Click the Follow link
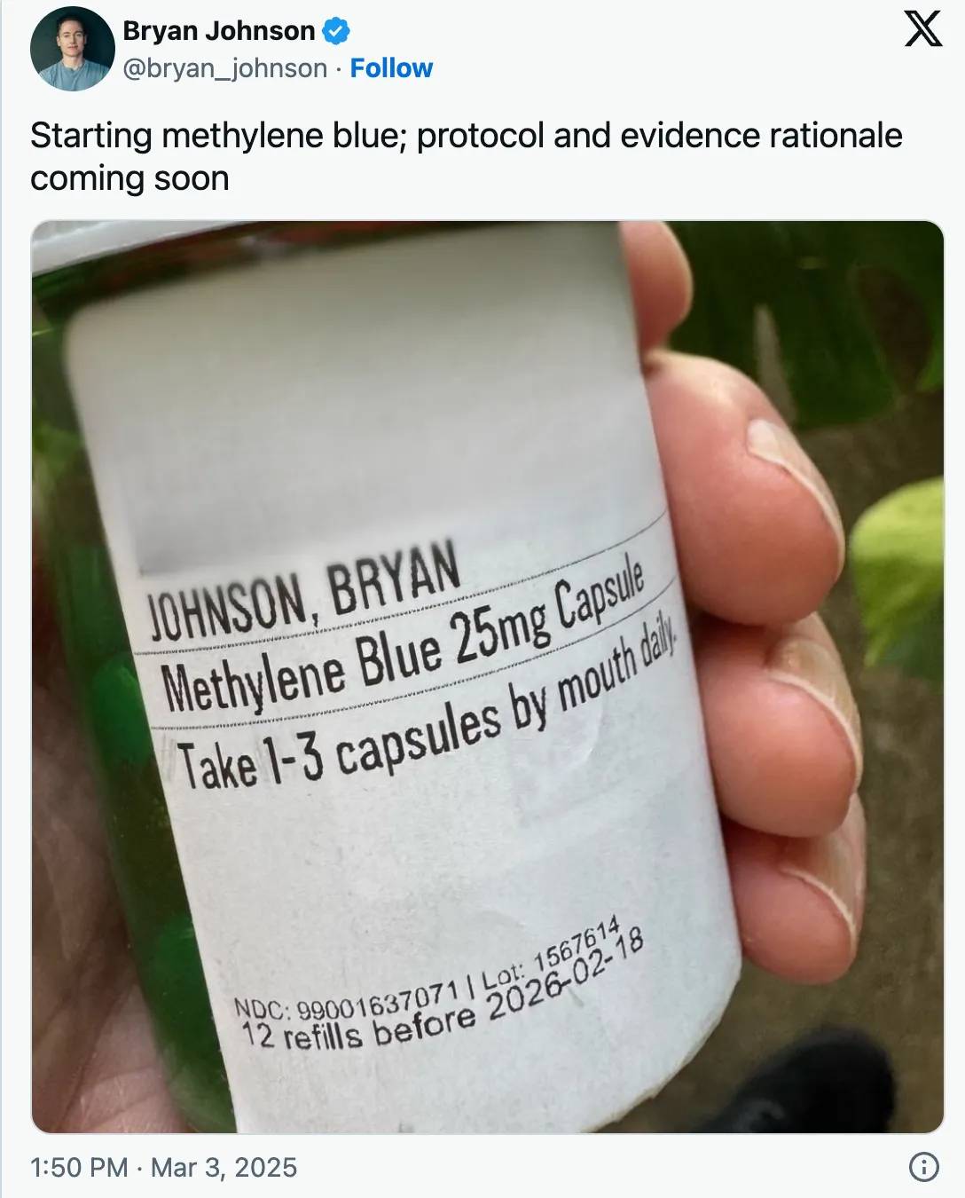 click(x=391, y=68)
